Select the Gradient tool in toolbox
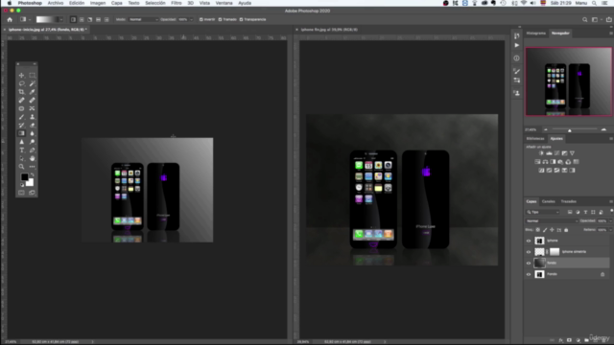Screen dimensions: 614x345 (x=21, y=133)
